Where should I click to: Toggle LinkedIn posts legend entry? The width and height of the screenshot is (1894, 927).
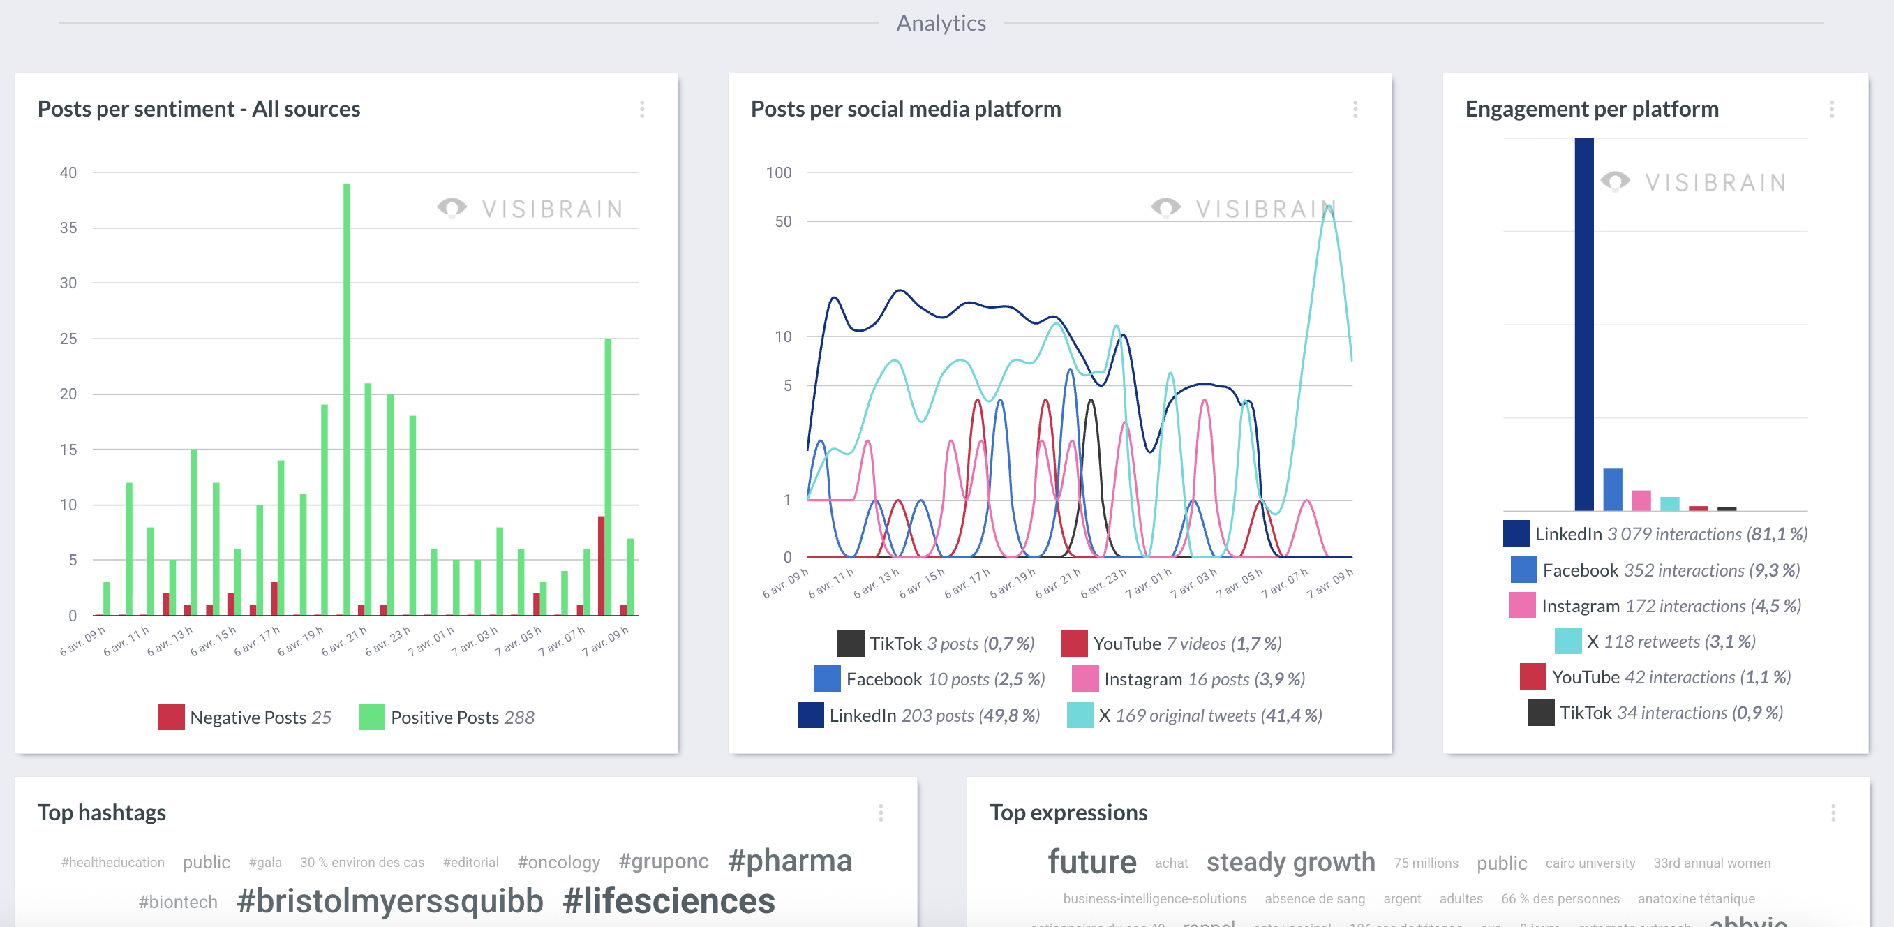pyautogui.click(x=918, y=715)
